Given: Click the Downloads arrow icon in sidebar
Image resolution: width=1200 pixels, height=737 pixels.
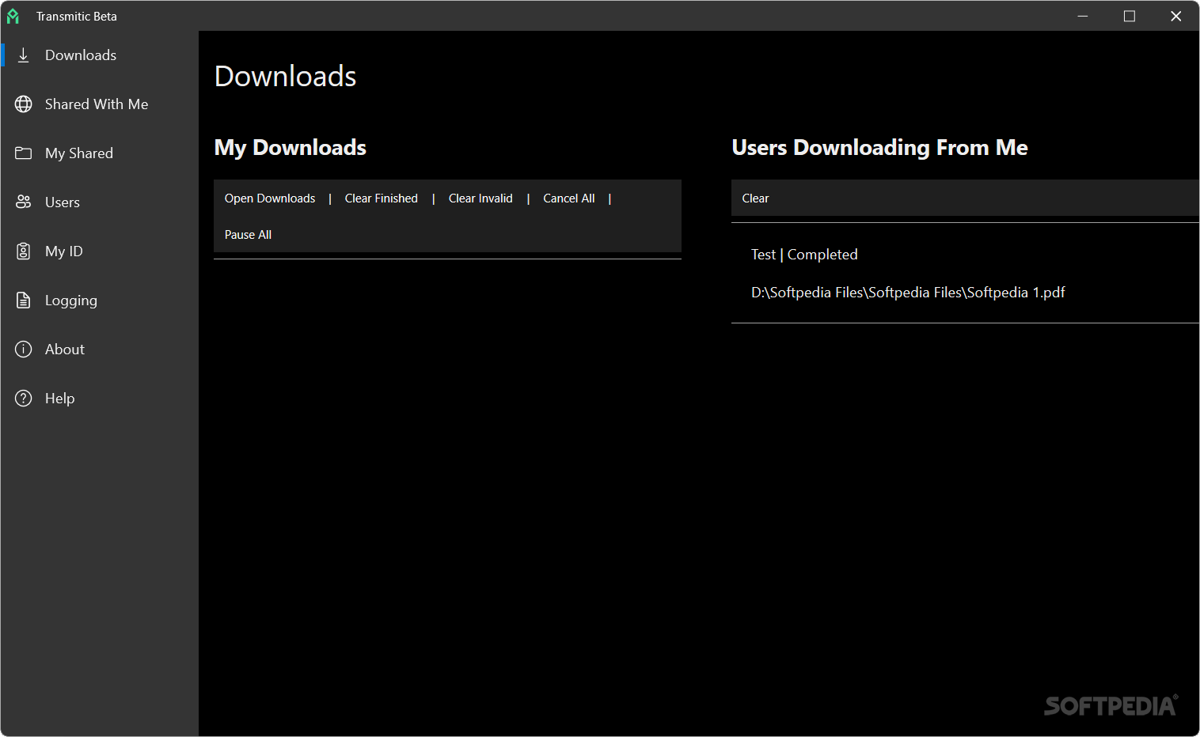Looking at the screenshot, I should (x=24, y=55).
